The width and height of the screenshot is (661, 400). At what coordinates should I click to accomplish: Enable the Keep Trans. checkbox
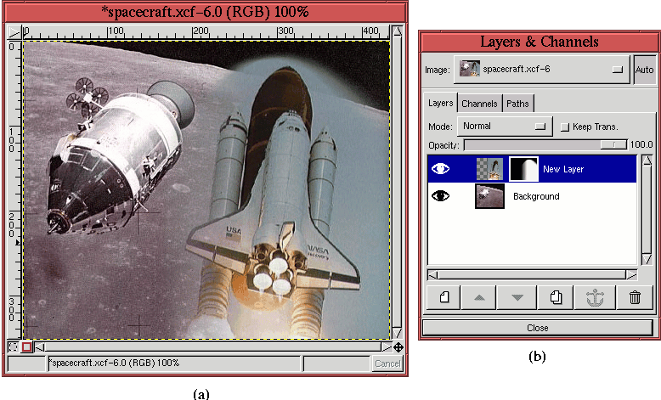[565, 127]
